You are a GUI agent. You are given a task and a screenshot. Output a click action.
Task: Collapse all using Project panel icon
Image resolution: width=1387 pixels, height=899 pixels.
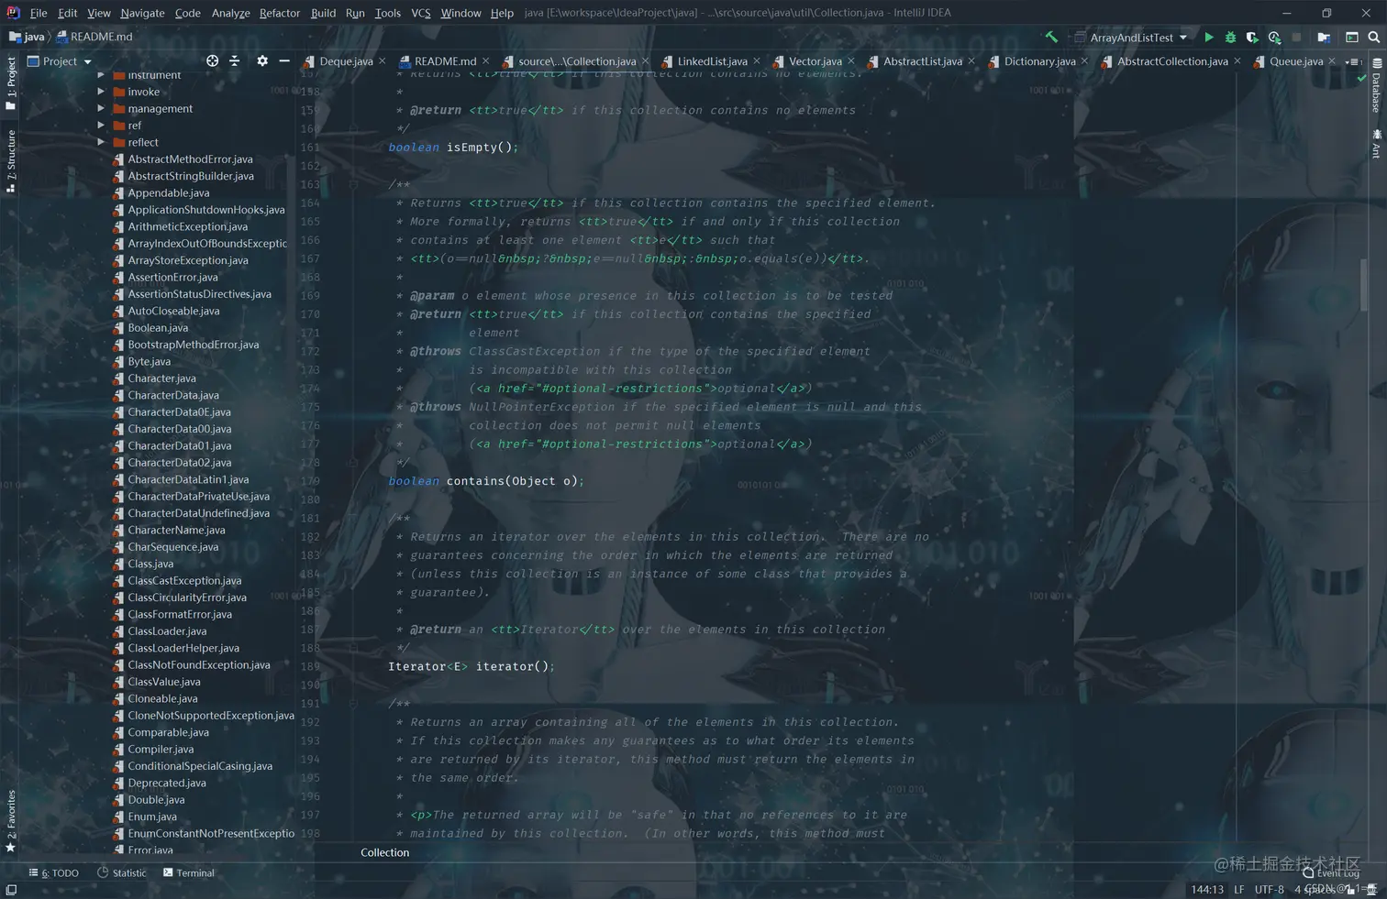[235, 60]
